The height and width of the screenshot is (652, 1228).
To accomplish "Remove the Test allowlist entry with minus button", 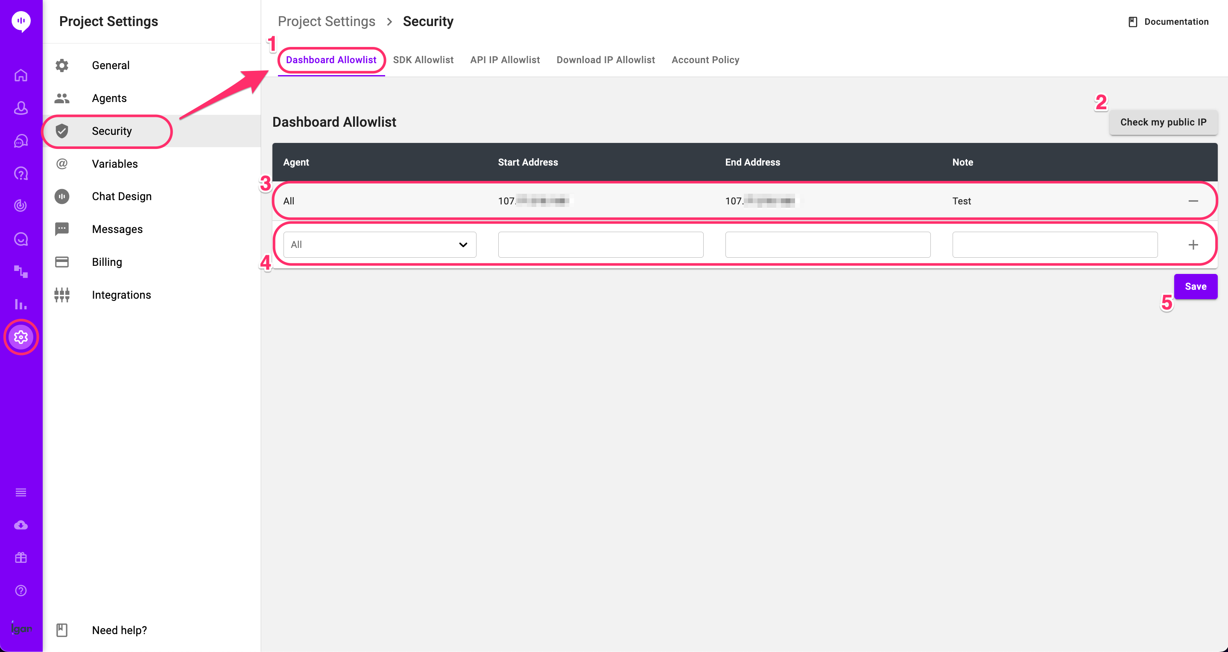I will point(1194,201).
